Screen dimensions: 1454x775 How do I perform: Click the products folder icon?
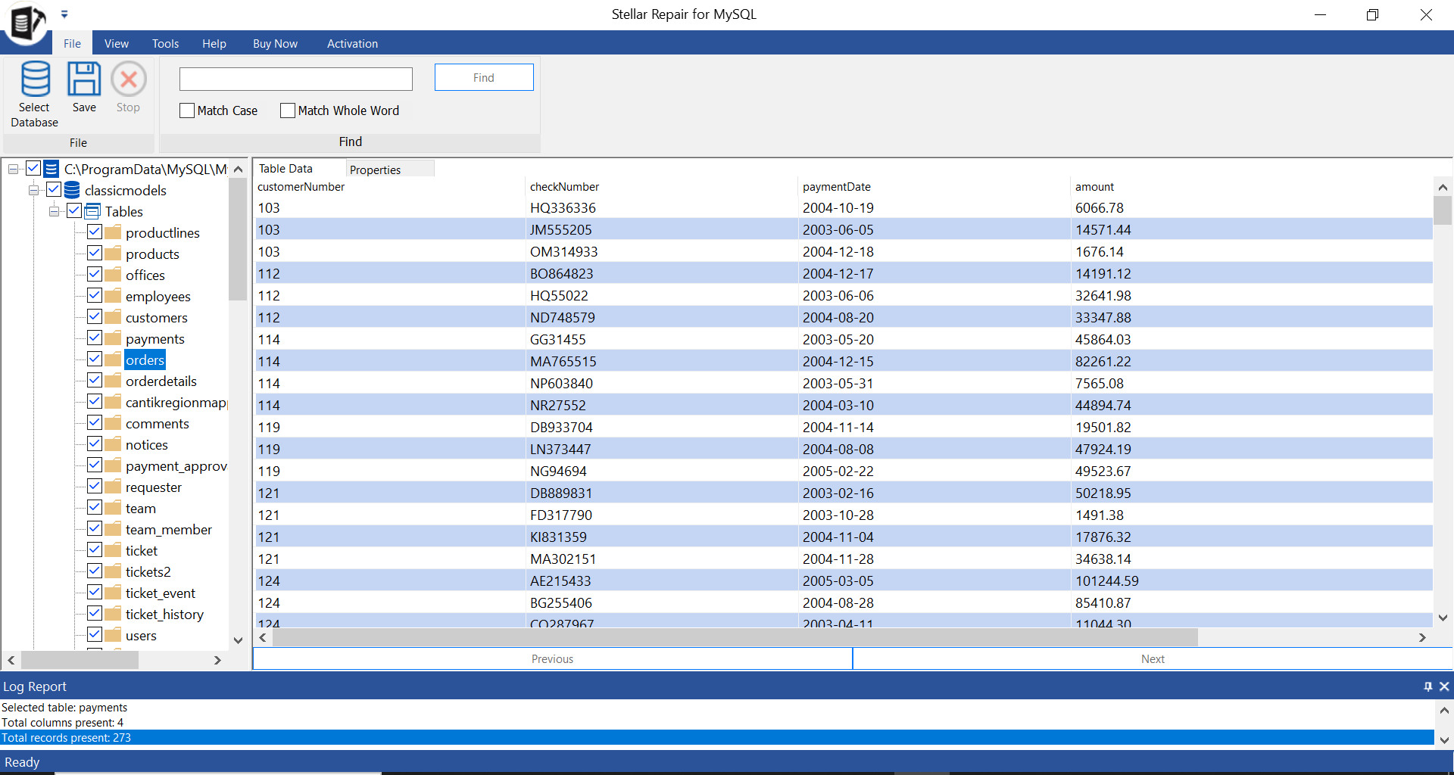click(x=113, y=254)
